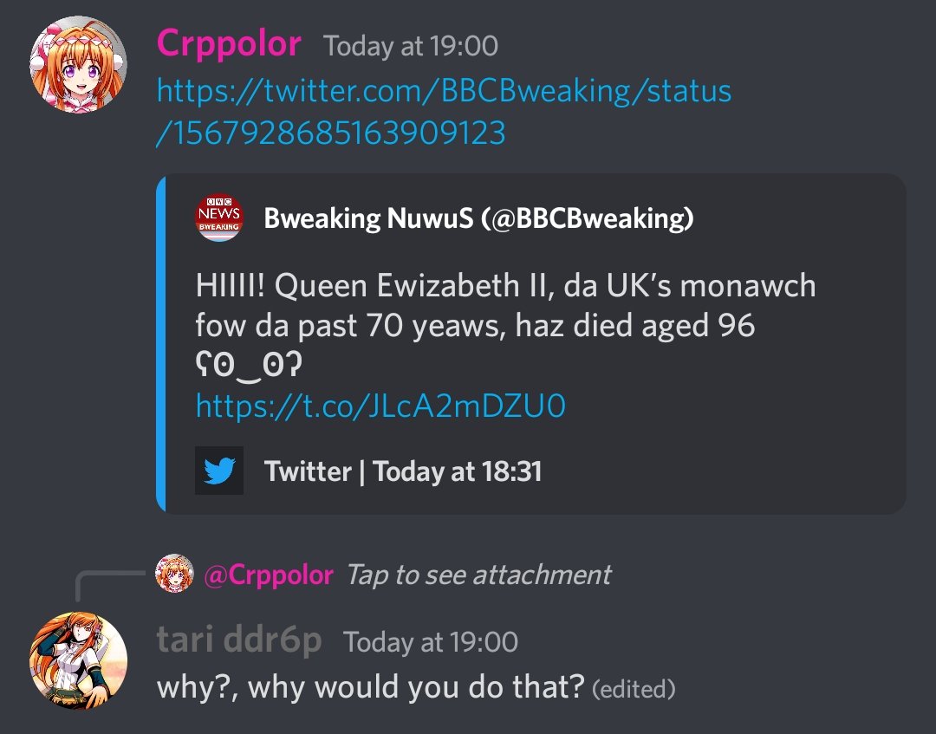Click the blue left border of the embed
Viewport: 936px width, 734px height.
point(160,343)
